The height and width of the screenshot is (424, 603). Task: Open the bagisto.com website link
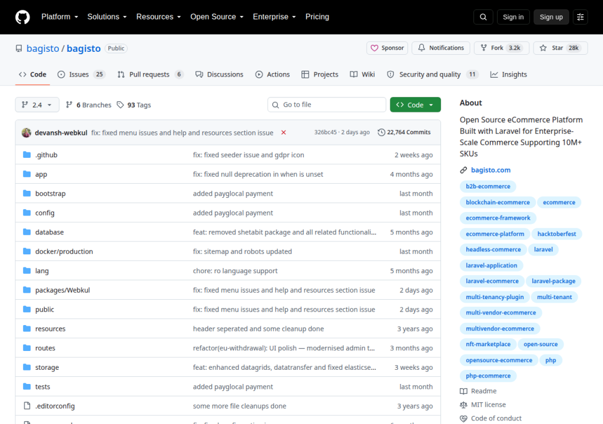pyautogui.click(x=491, y=170)
